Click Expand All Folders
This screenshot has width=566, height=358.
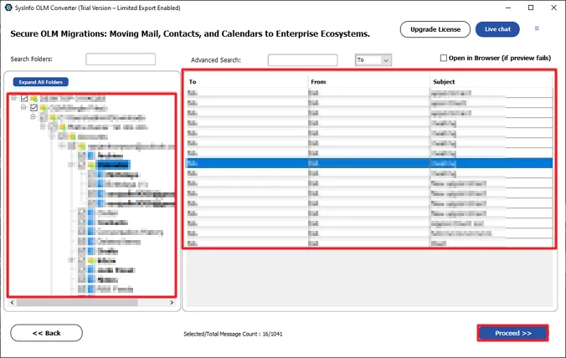[41, 82]
